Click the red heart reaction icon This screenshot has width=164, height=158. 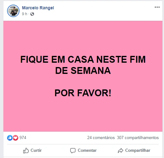point(15,138)
